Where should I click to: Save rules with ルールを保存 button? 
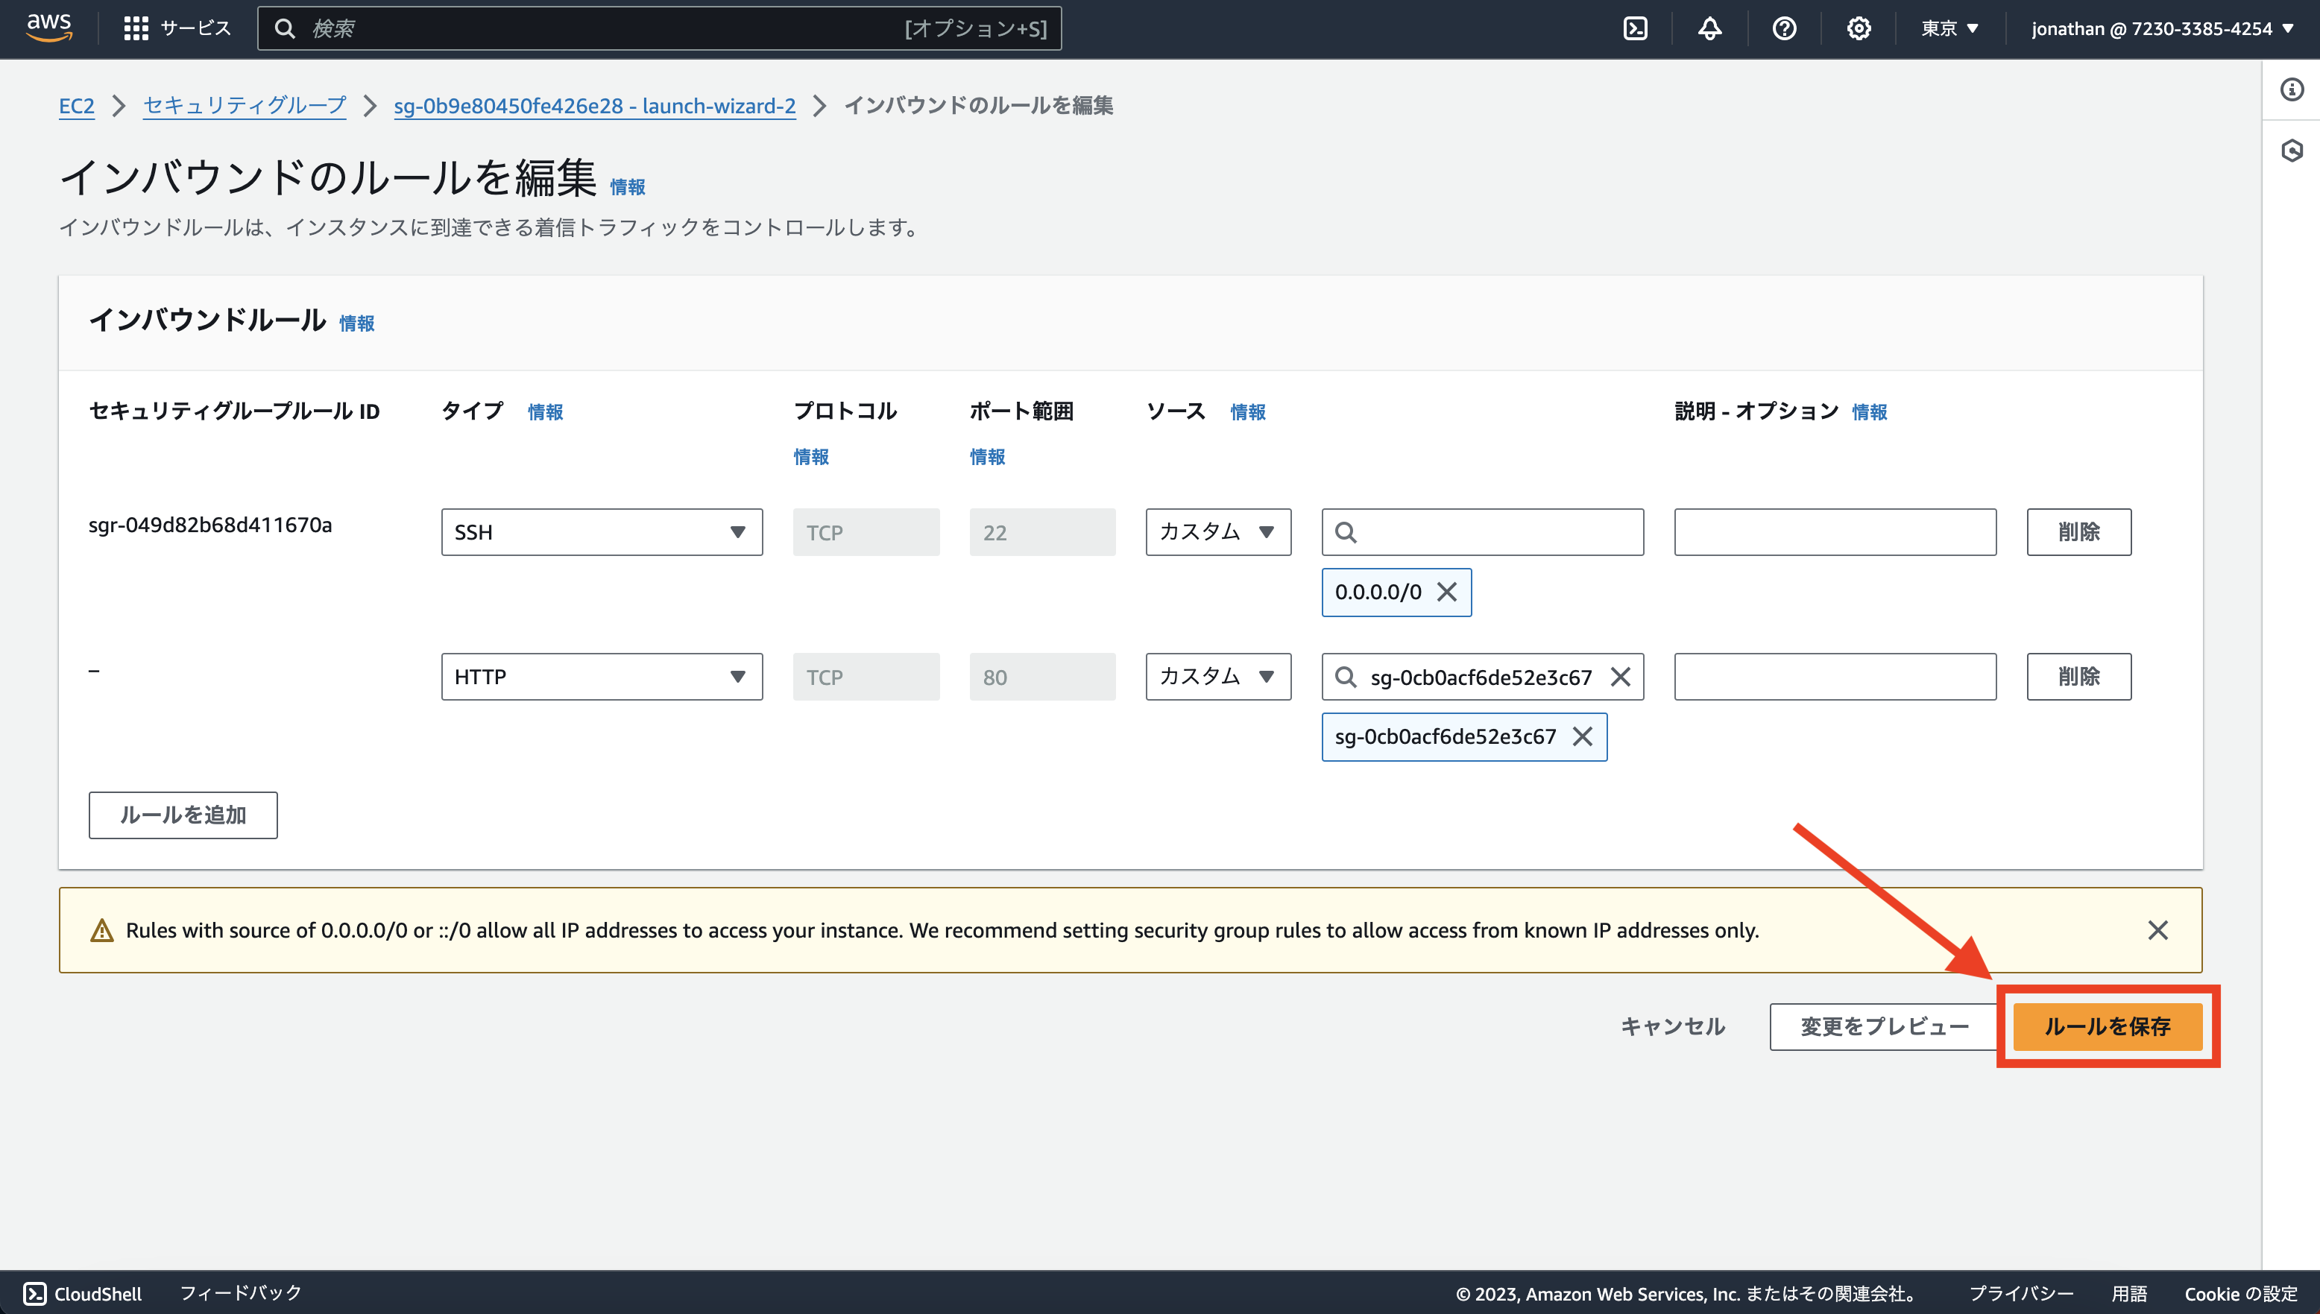point(2107,1026)
